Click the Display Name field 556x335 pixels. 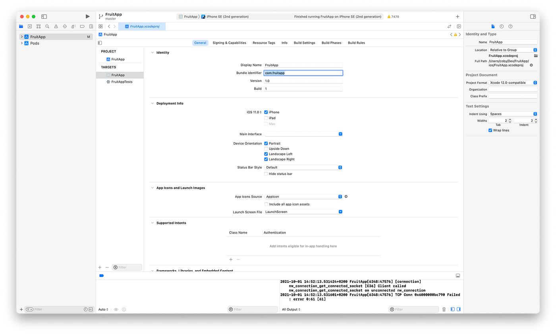tap(303, 65)
